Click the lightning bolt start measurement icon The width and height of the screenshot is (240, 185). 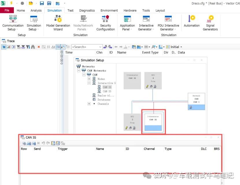coord(11,3)
